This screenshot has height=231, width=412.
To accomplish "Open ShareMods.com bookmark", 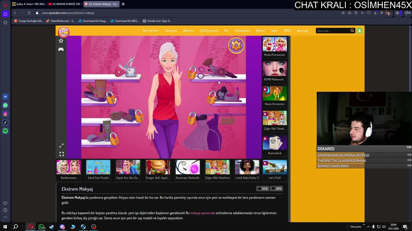I will click(x=61, y=21).
